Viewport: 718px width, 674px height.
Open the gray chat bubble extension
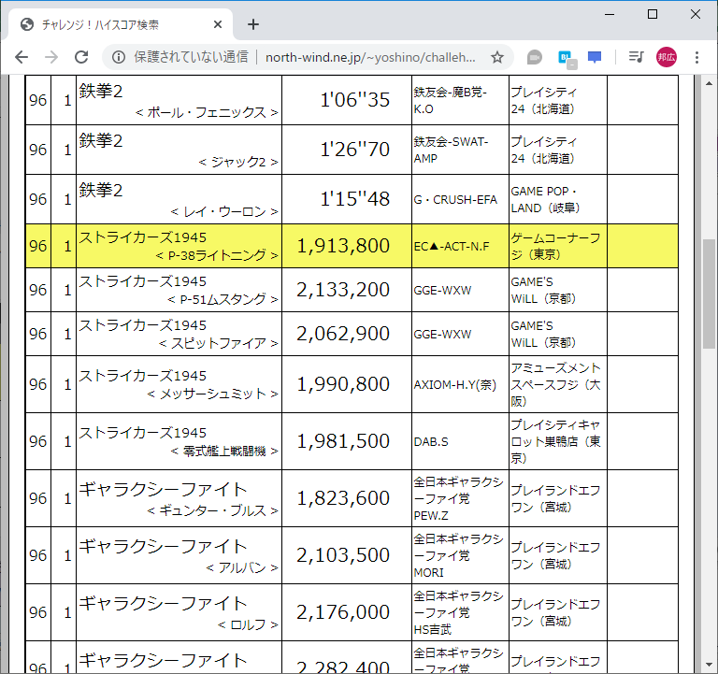[x=535, y=57]
